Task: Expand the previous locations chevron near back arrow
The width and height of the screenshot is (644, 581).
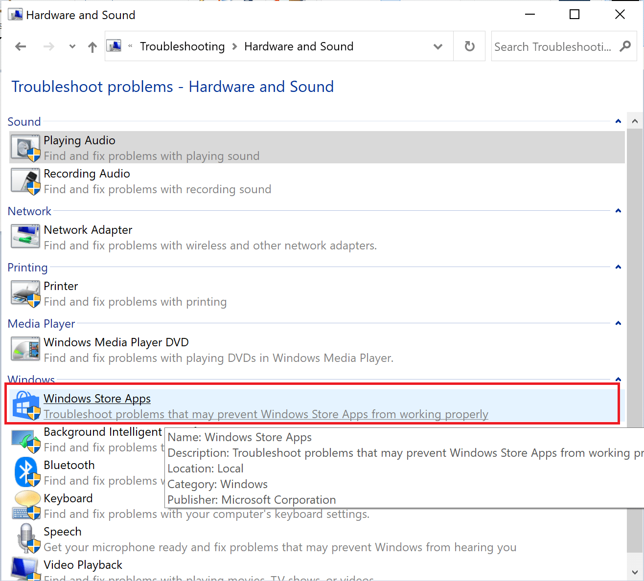Action: click(x=72, y=46)
